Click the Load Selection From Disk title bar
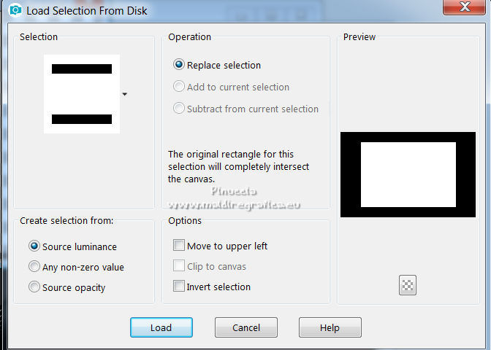Image resolution: width=491 pixels, height=350 pixels. [219, 10]
